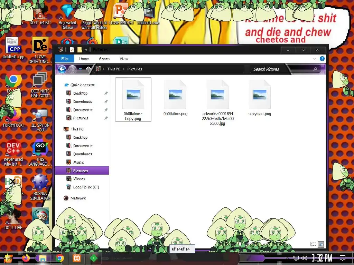354x265 pixels.
Task: Open network status tray icon
Action: (296, 258)
